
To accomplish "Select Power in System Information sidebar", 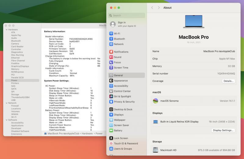I will 22,80.
